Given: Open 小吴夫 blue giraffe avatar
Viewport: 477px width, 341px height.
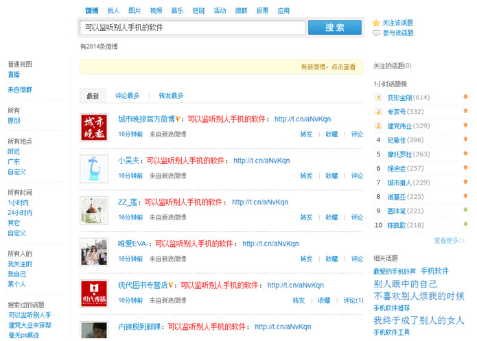Looking at the screenshot, I should (x=93, y=169).
